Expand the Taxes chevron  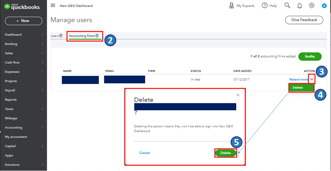[42, 109]
